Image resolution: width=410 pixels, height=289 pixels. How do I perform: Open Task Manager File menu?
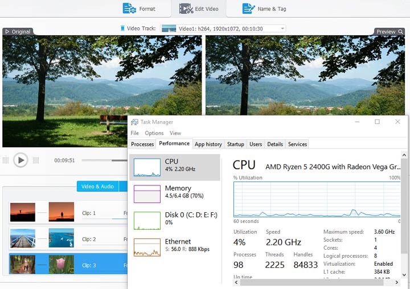click(x=134, y=133)
